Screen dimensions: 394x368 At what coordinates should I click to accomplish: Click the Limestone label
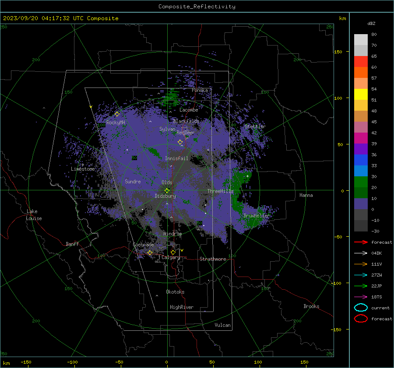tap(83, 169)
